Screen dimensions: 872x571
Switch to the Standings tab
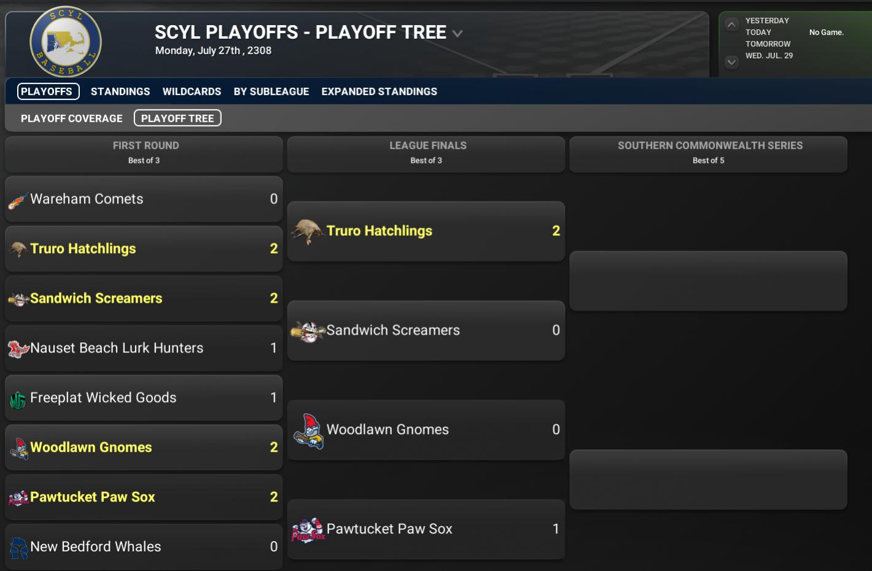point(120,91)
